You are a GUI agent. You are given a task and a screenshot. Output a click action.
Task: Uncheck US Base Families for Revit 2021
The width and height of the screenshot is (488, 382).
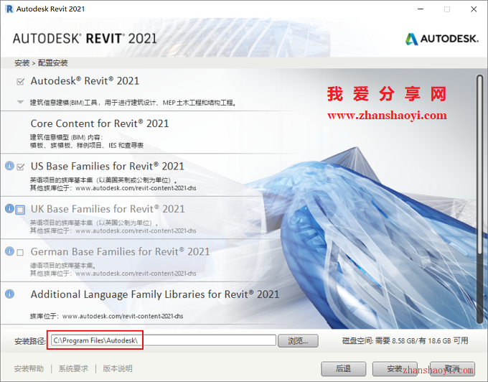(x=20, y=167)
